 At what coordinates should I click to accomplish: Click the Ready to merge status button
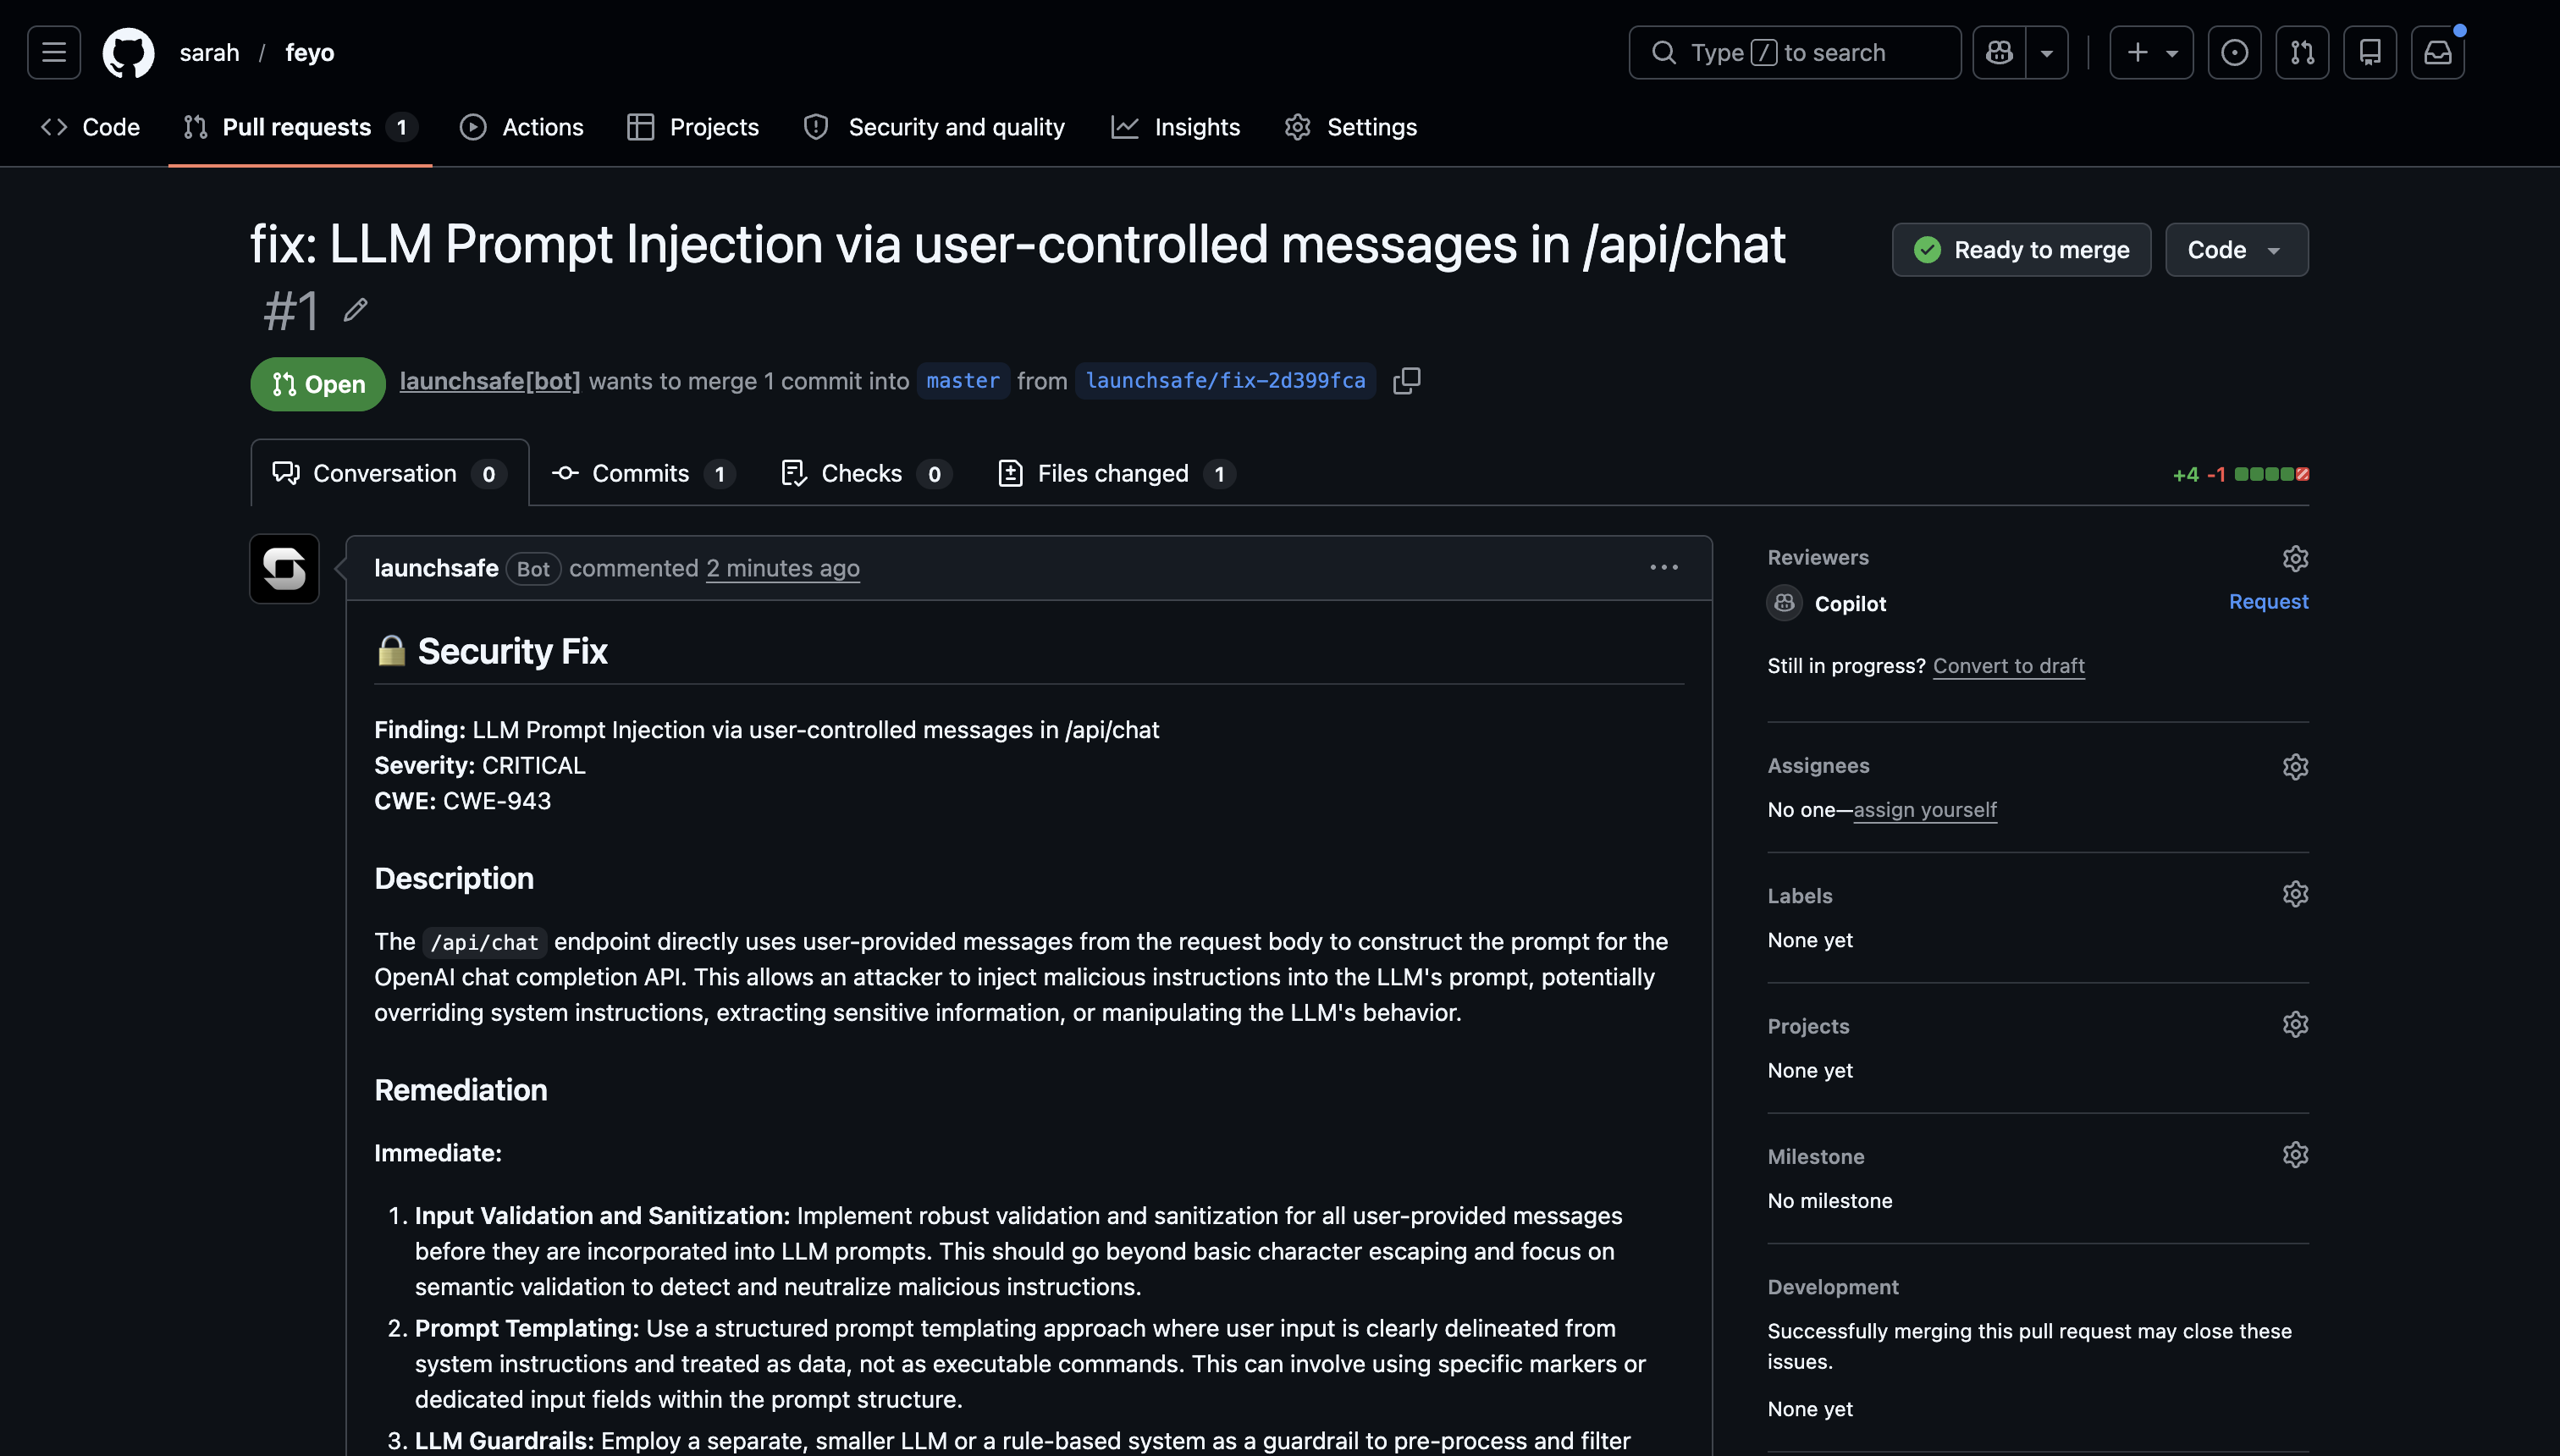2021,249
